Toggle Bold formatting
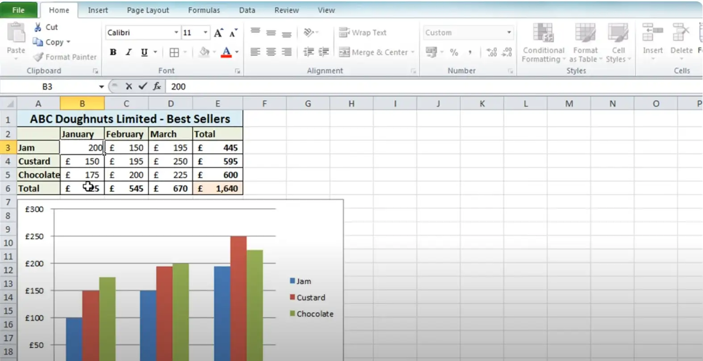 point(113,53)
